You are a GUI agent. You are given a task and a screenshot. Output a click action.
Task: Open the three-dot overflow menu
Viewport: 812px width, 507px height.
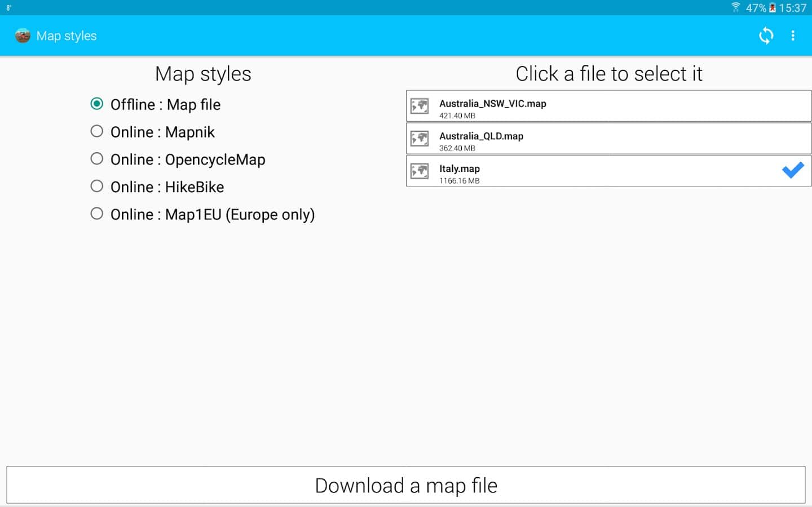tap(793, 35)
